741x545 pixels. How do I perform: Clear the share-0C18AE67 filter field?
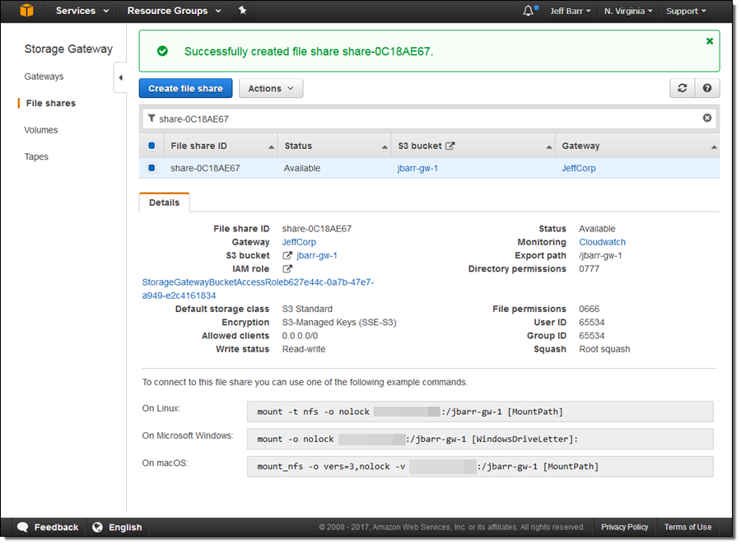click(707, 118)
